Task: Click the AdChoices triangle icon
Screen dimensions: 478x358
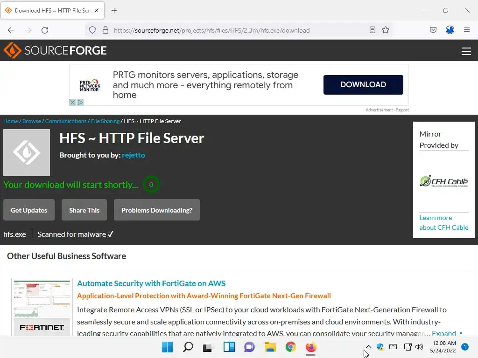Action: point(80,102)
